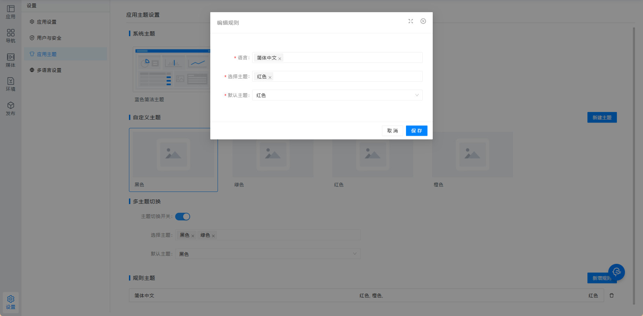Select the 红色 custom theme card
Screen dimensions: 643x316
click(x=373, y=160)
